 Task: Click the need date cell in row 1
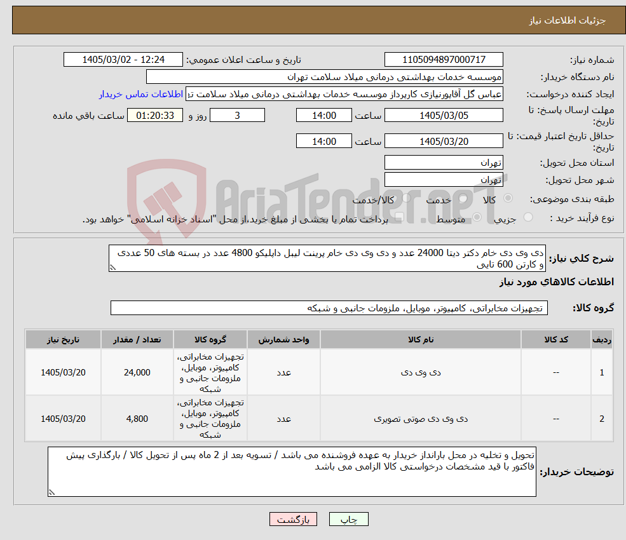[x=63, y=372]
